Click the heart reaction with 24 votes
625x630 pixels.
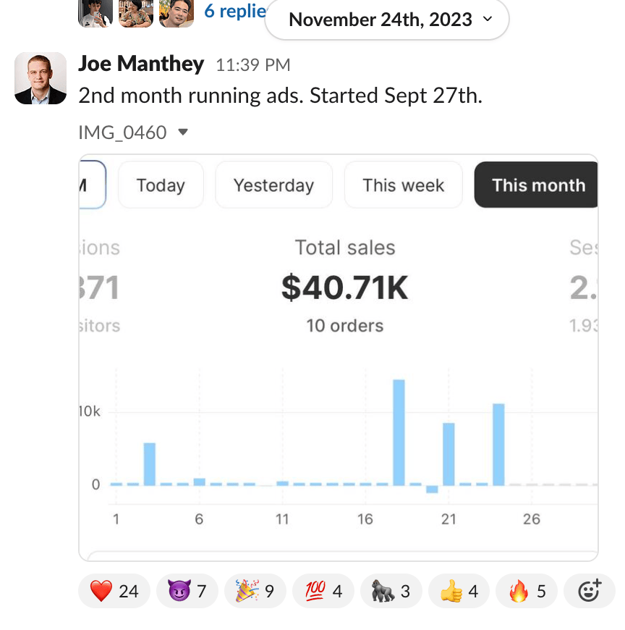click(114, 592)
